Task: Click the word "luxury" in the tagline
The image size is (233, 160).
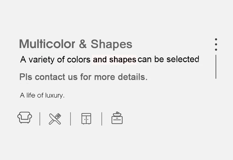Action: [x=55, y=95]
